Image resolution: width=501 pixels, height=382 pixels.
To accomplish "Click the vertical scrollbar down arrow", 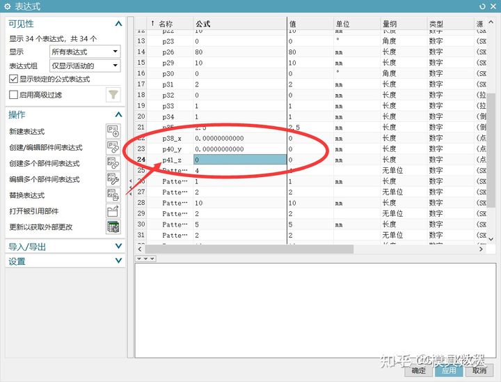I will (x=491, y=239).
